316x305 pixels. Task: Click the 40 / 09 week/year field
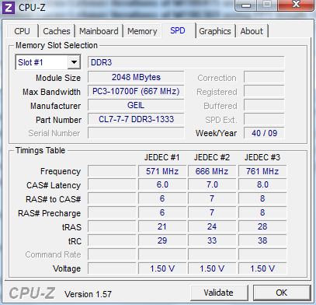click(x=264, y=133)
